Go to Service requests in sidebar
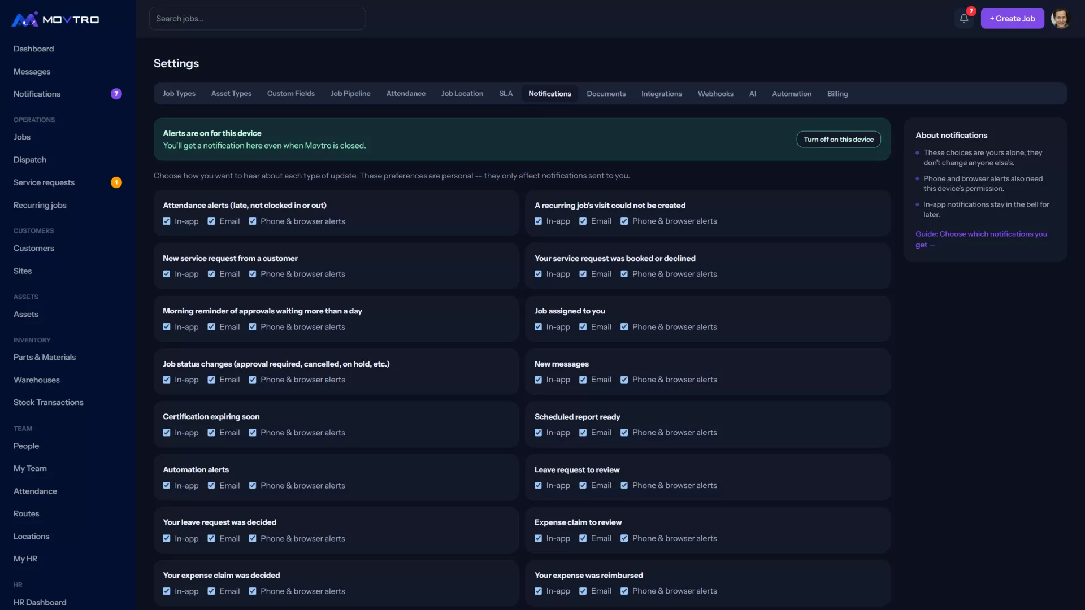1085x610 pixels. (44, 182)
